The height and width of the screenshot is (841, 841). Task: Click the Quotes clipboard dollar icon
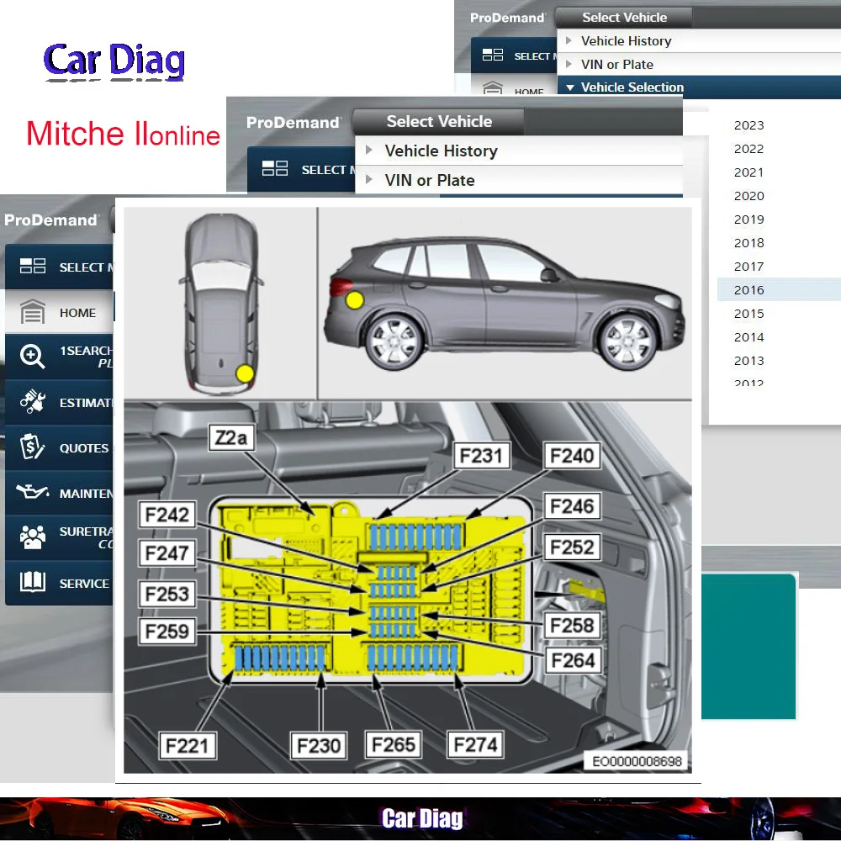click(32, 447)
